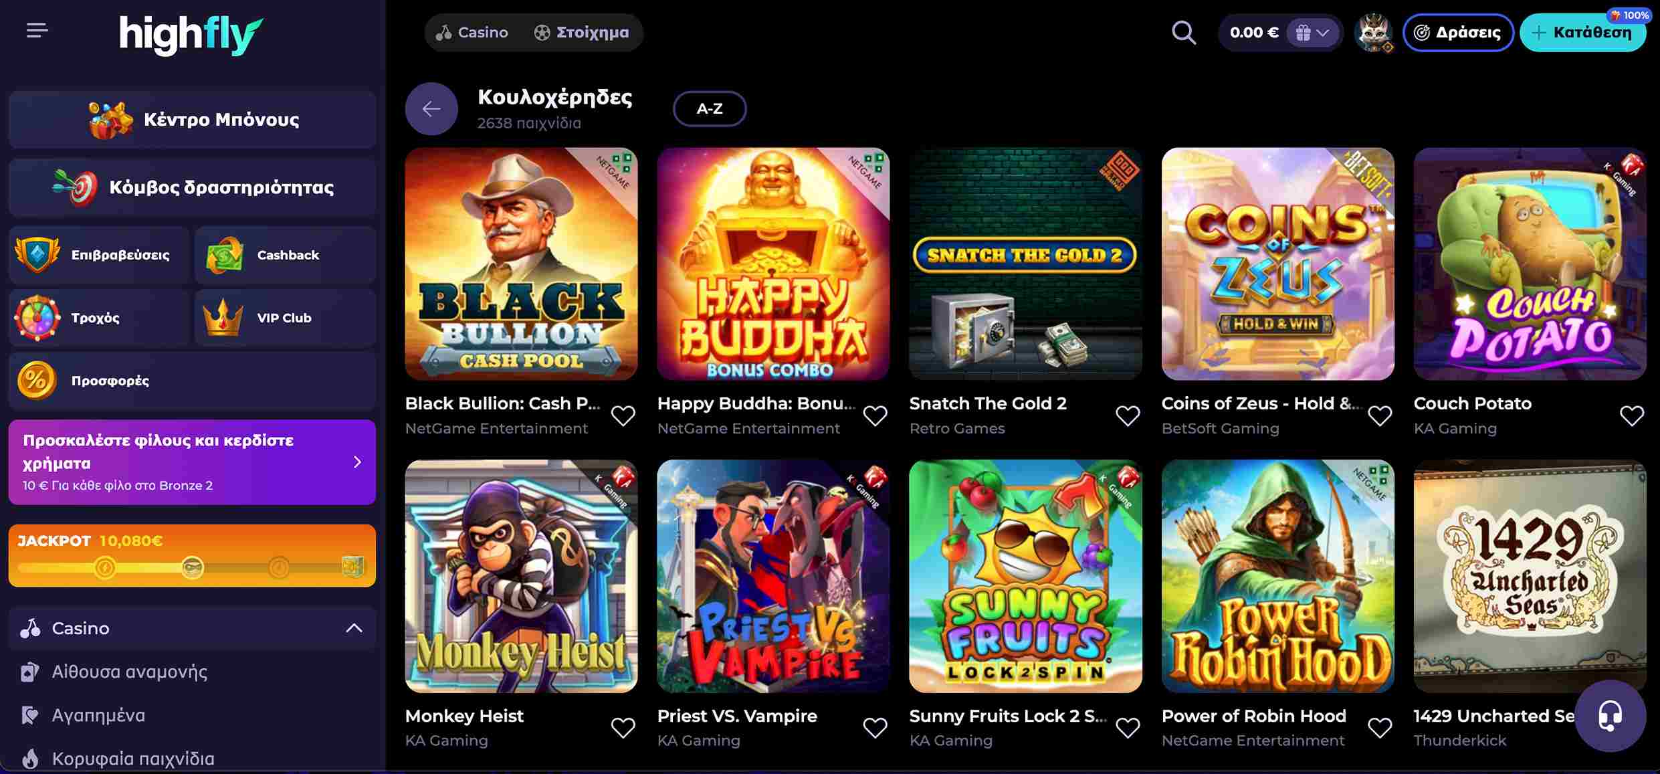Toggle favorite heart for Couch Potato
Viewport: 1660px width, 774px height.
[x=1631, y=415]
